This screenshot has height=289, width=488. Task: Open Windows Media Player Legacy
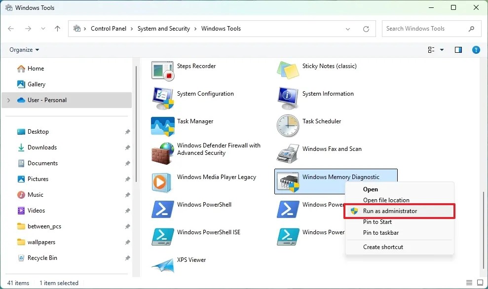point(216,177)
